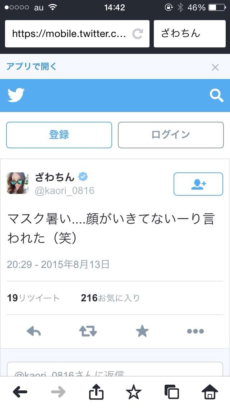Retweet the ざわちん tweet
The height and width of the screenshot is (408, 230).
pos(88,331)
